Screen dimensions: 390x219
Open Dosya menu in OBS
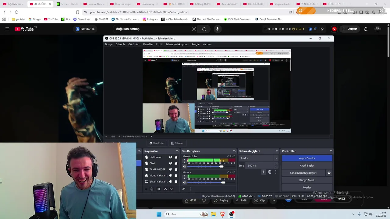(109, 44)
